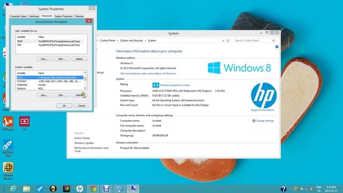The width and height of the screenshot is (343, 193).
Task: Open the ENG US language indicator
Action: 319,189
